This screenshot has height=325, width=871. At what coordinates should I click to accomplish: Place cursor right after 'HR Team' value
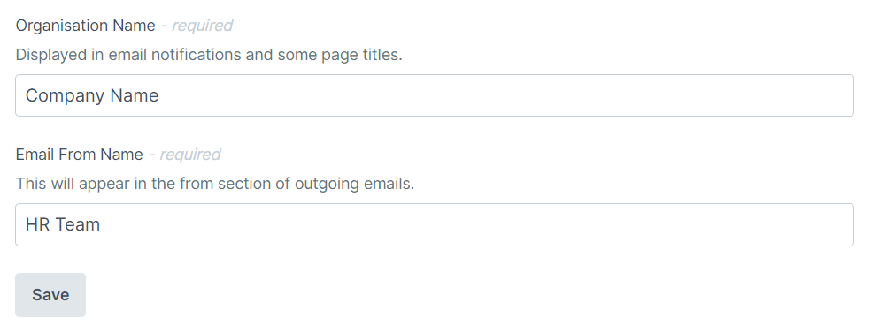pos(101,224)
